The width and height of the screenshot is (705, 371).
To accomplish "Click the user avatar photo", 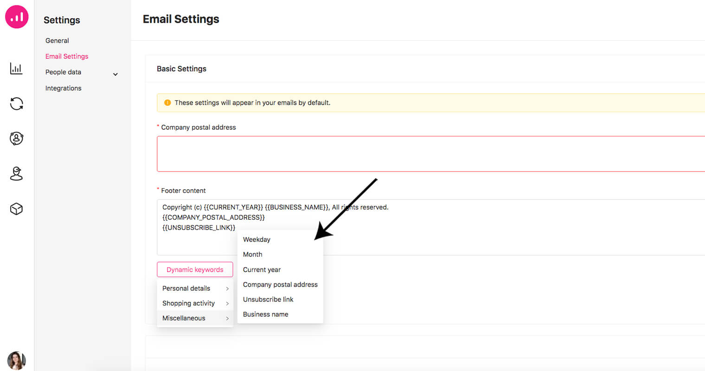I will pyautogui.click(x=16, y=360).
